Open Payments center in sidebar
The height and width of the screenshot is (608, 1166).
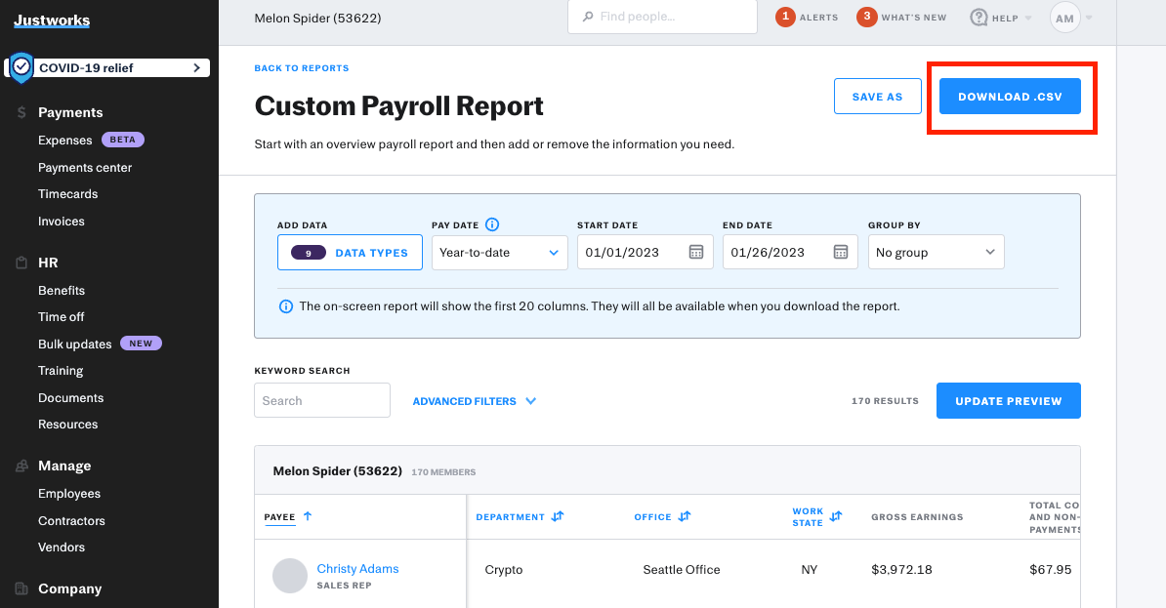(85, 167)
